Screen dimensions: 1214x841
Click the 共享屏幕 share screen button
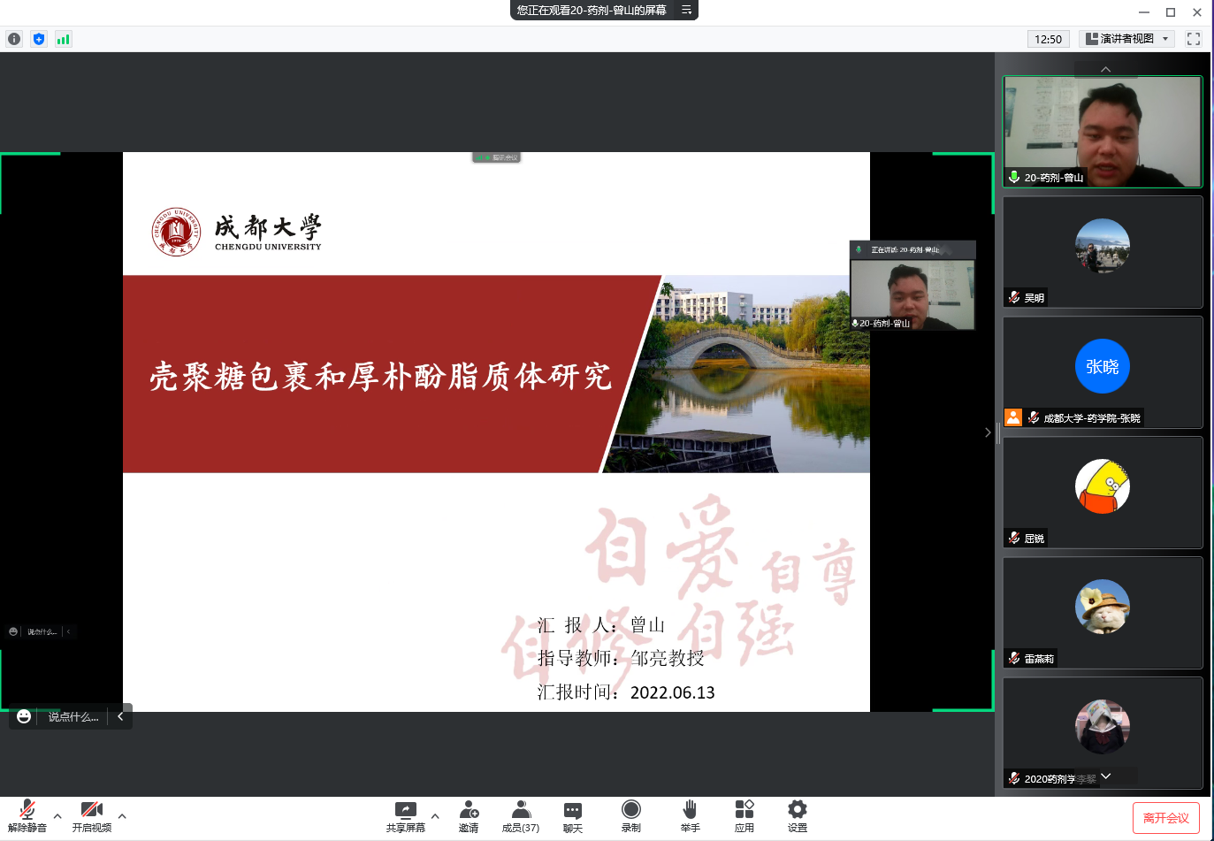click(x=405, y=816)
